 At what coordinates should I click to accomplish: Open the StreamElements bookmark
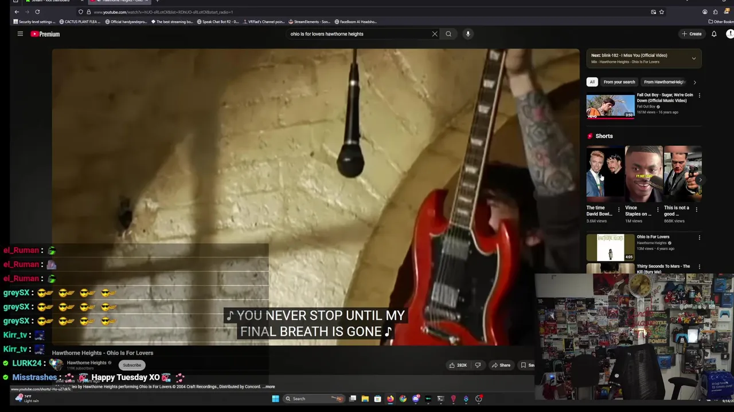310,22
